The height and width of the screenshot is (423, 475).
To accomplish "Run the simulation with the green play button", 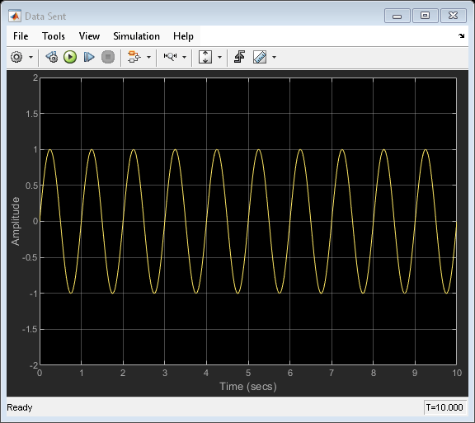I will [x=70, y=57].
